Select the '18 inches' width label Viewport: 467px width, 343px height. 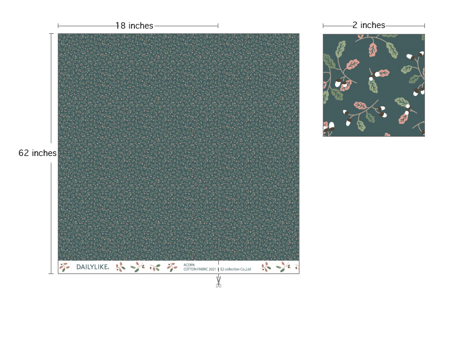[x=134, y=26]
